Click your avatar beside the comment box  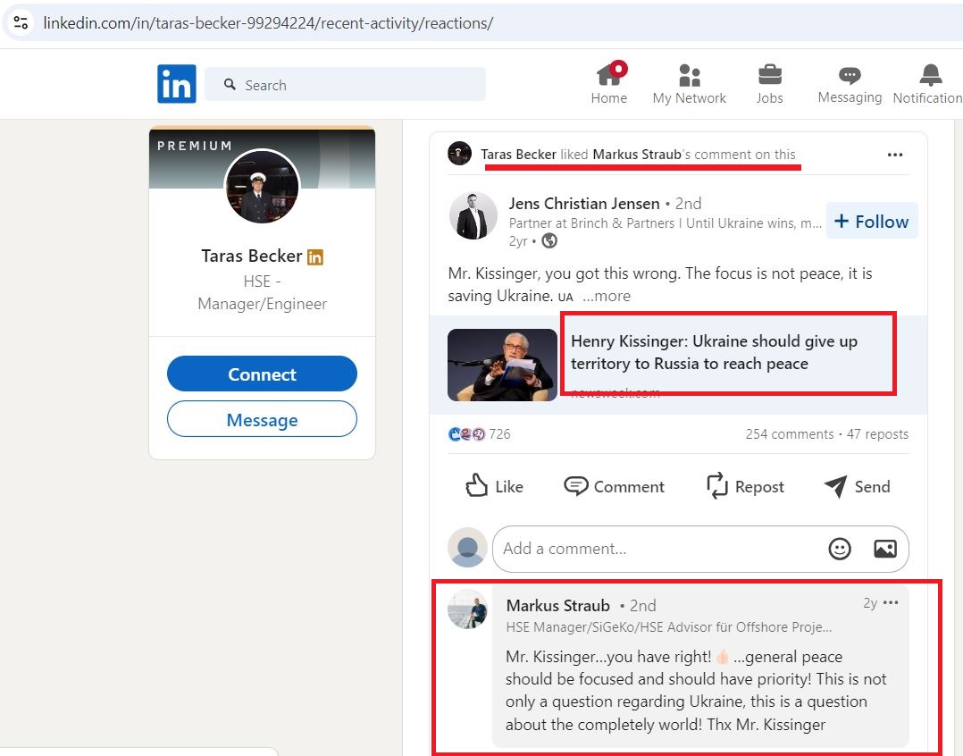[467, 547]
